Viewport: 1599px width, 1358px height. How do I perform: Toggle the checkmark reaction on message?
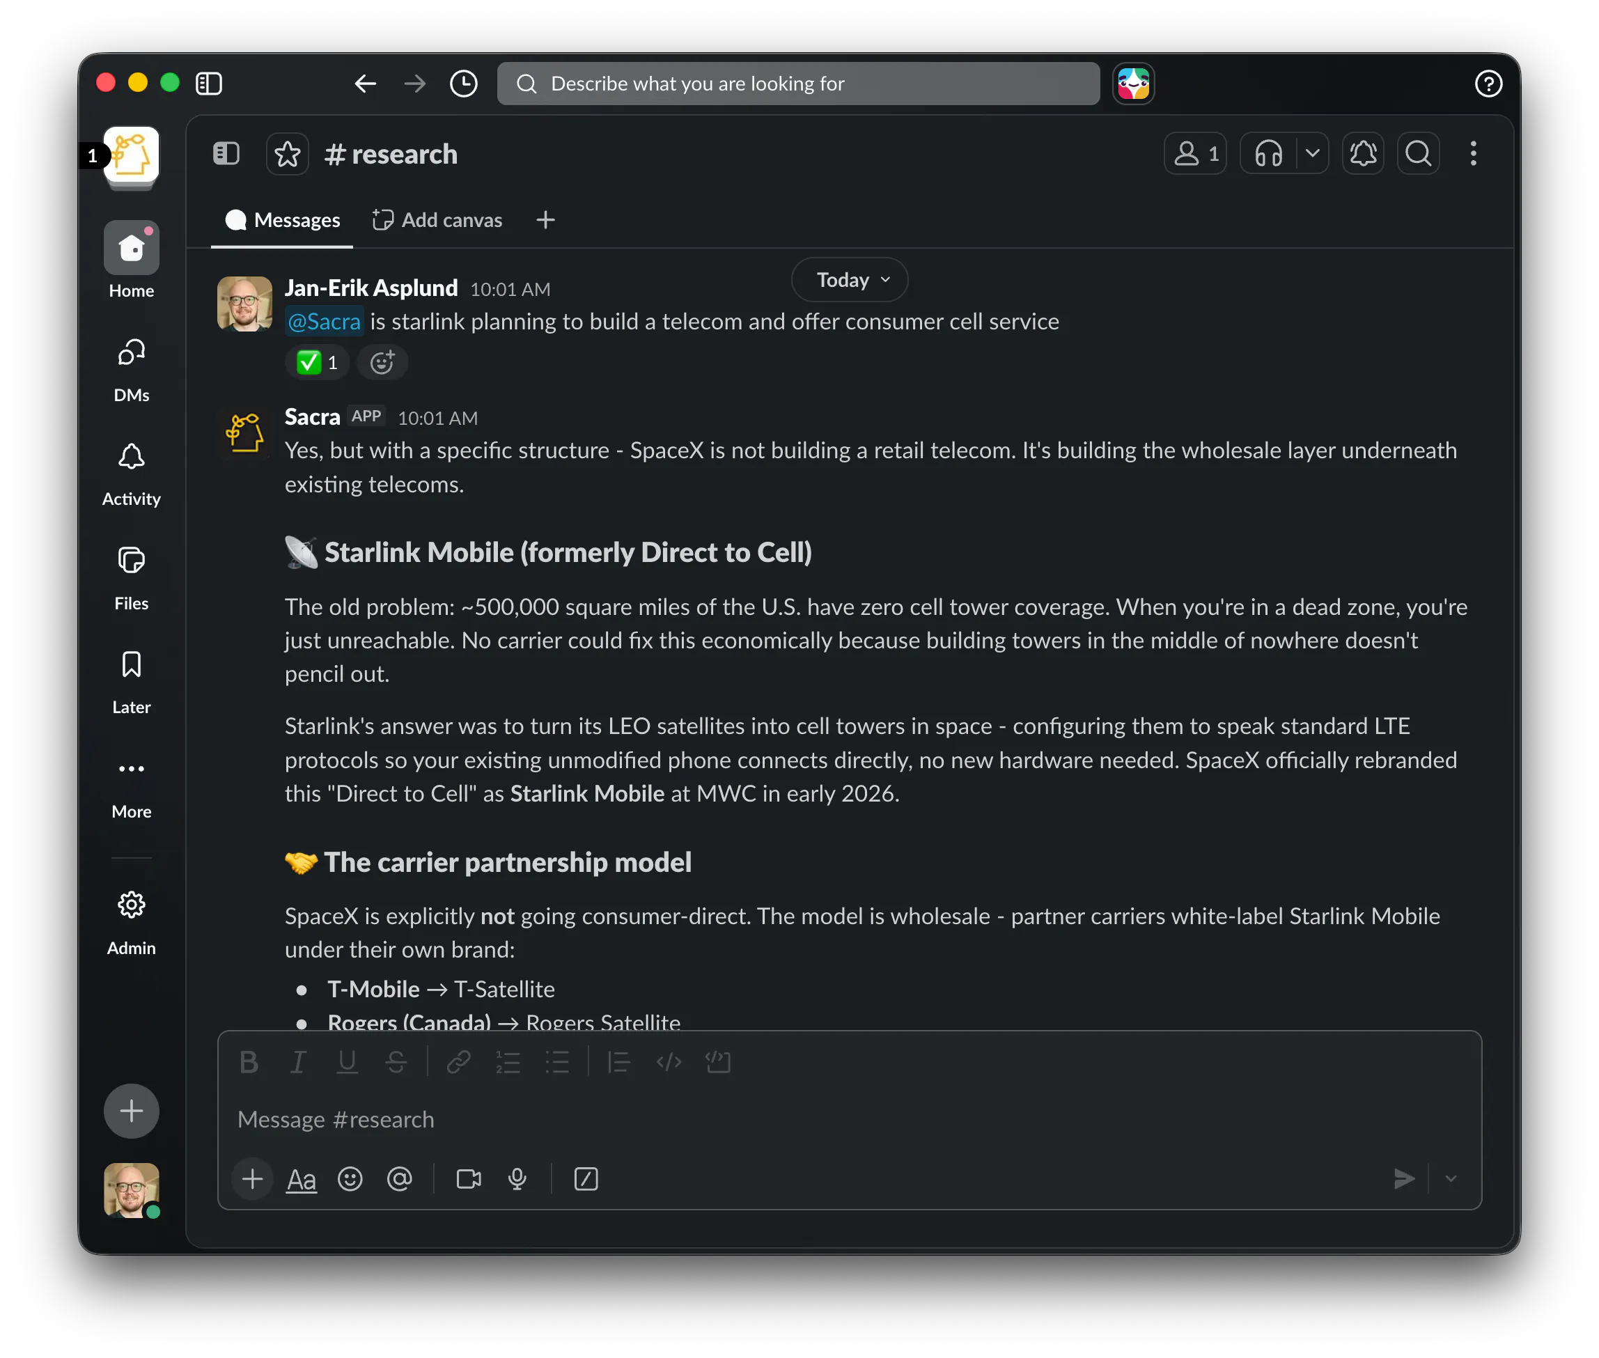click(x=317, y=362)
